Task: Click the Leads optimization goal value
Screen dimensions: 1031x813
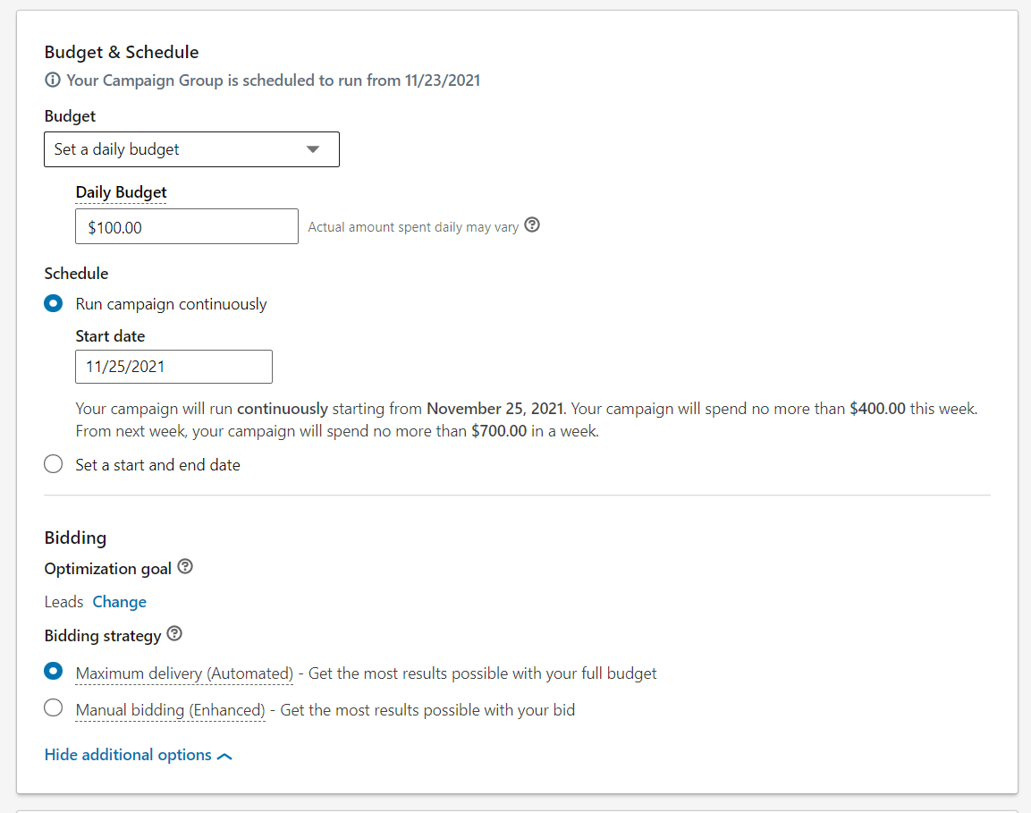Action: (63, 602)
